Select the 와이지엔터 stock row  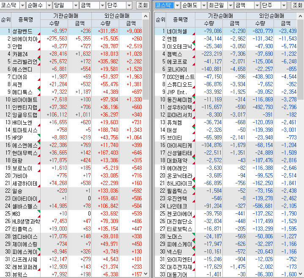pos(226,259)
